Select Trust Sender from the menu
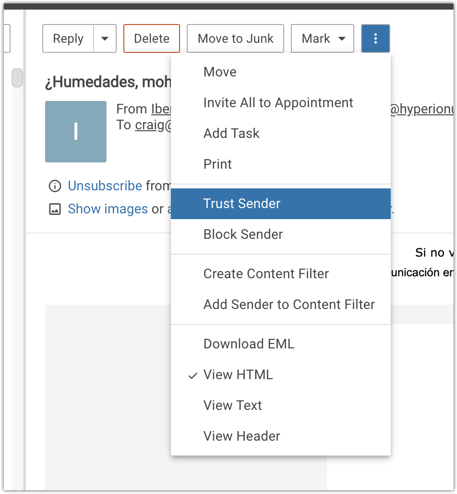 241,203
